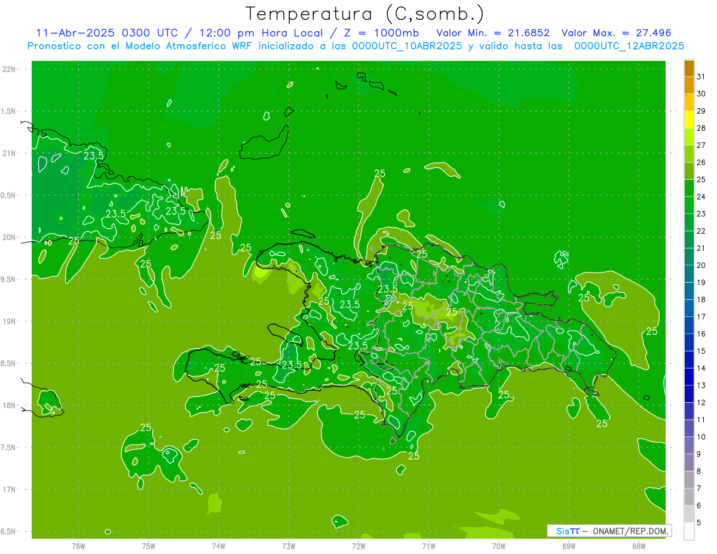Click the "6.5N" latitude axis label
The width and height of the screenshot is (717, 554).
(8, 531)
